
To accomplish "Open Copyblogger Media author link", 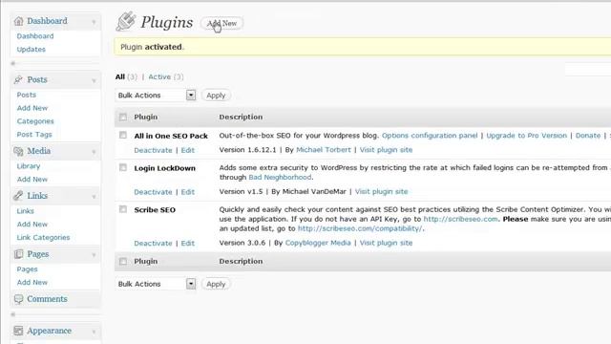I will pyautogui.click(x=318, y=243).
